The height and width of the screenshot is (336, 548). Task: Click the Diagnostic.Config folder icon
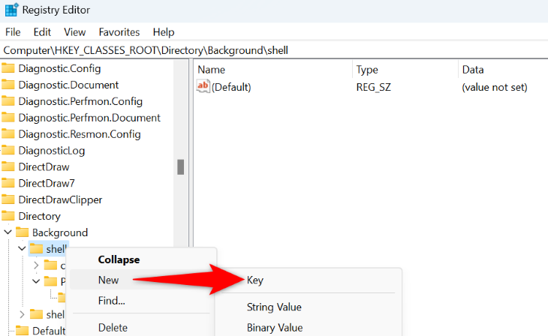coord(8,68)
